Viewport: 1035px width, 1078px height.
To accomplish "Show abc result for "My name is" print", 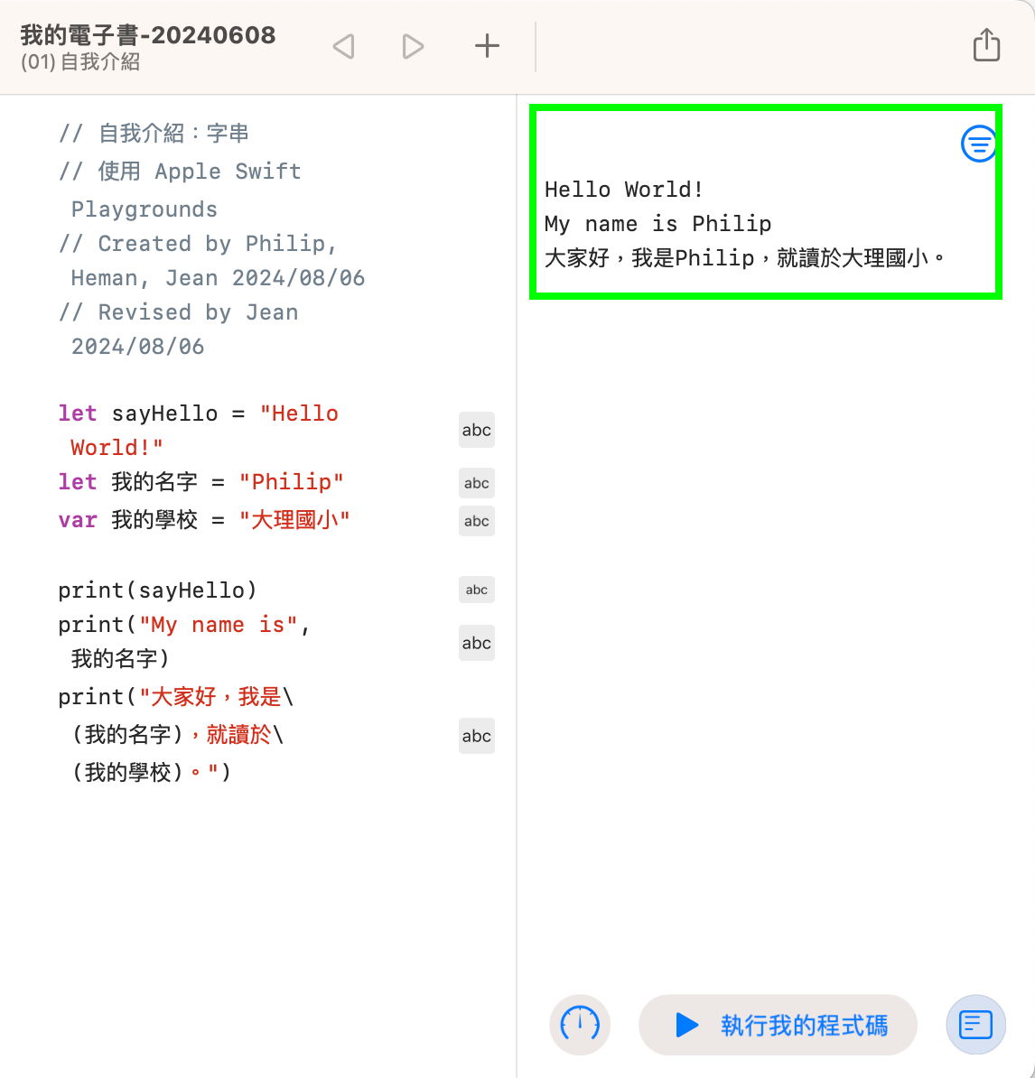I will point(476,643).
